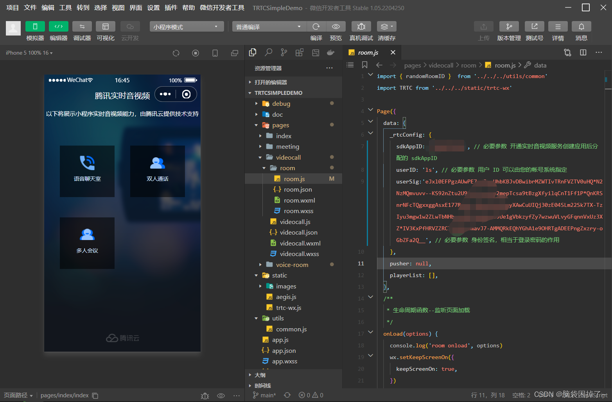Open the extensions icon in sidebar

300,52
